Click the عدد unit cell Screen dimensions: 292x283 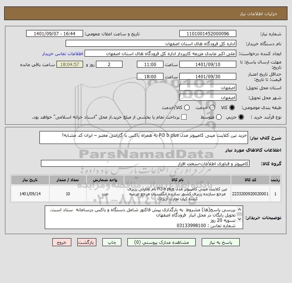click(105, 194)
